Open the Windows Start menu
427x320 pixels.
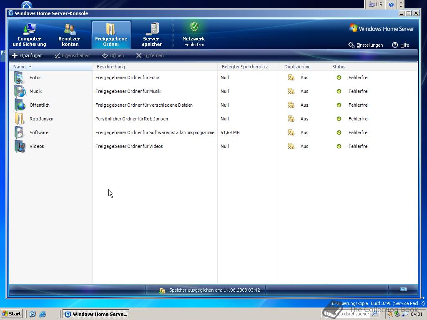click(11, 314)
